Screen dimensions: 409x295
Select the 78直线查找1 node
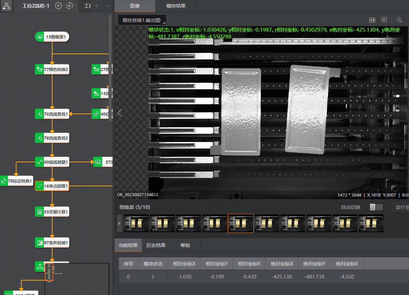[x=52, y=114]
